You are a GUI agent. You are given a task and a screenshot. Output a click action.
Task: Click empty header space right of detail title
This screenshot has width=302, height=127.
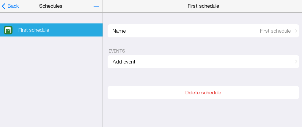[262, 6]
